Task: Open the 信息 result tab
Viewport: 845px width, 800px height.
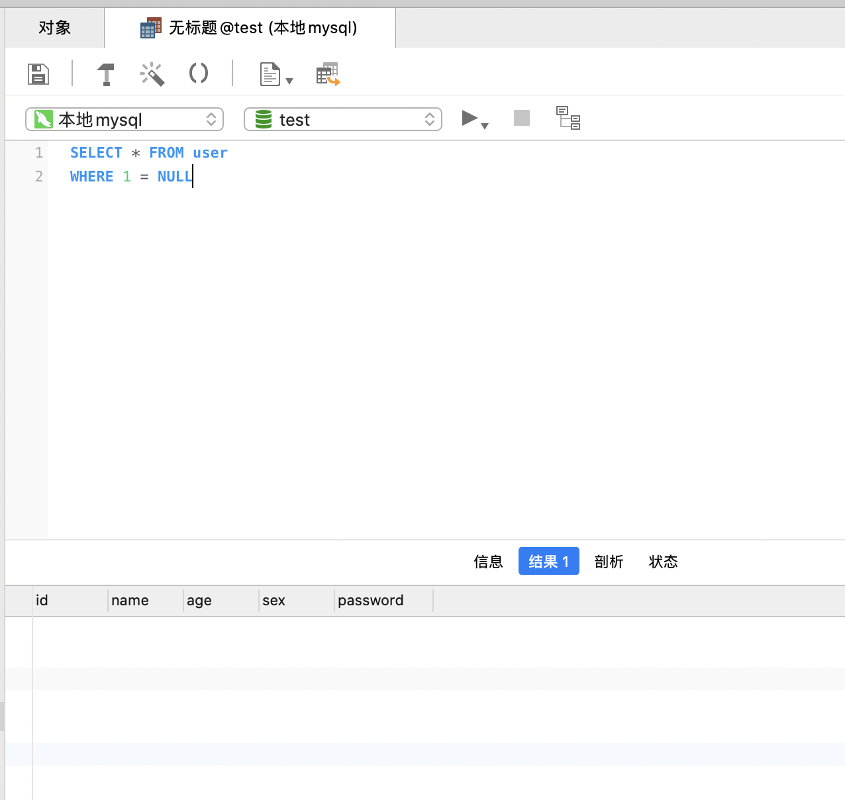Action: pos(489,562)
